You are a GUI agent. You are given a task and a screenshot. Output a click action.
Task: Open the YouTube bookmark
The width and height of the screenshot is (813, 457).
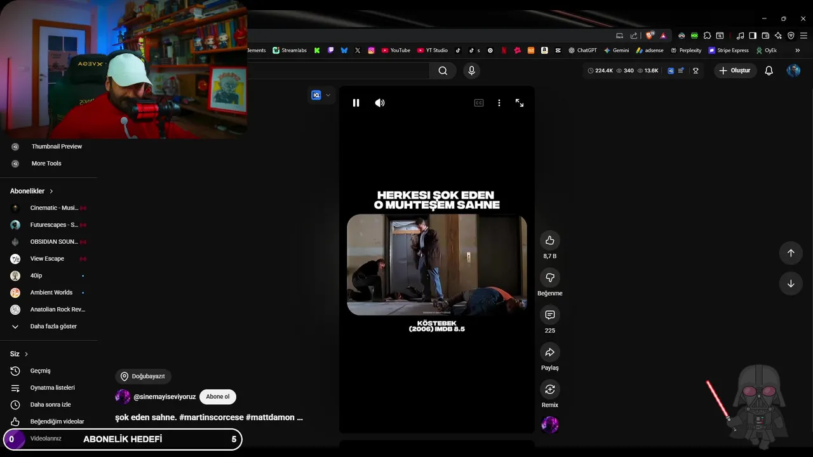tap(396, 50)
